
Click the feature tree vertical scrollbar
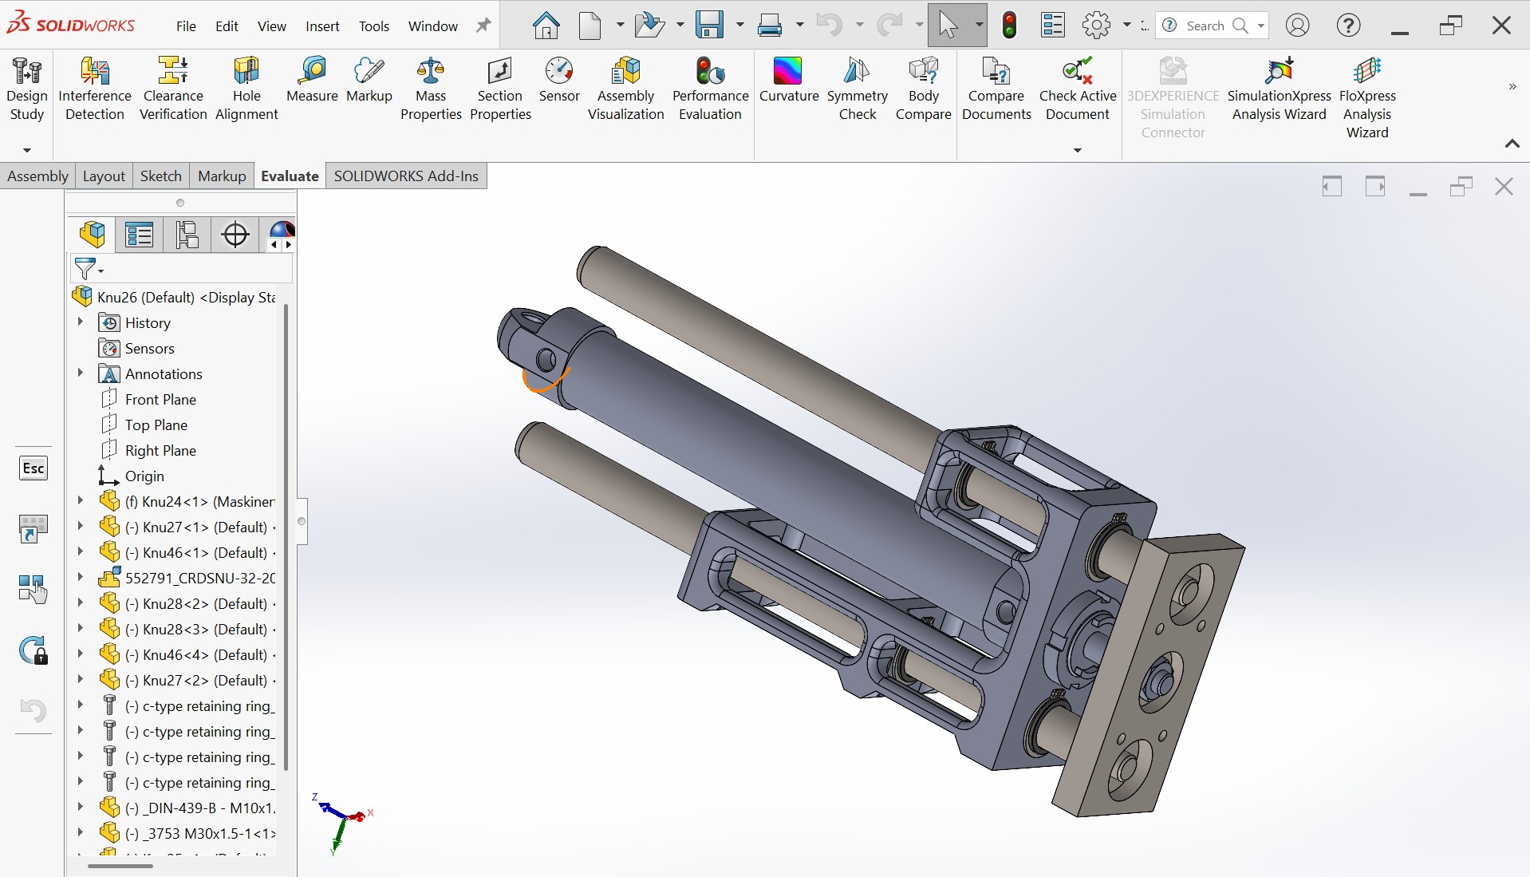click(286, 536)
